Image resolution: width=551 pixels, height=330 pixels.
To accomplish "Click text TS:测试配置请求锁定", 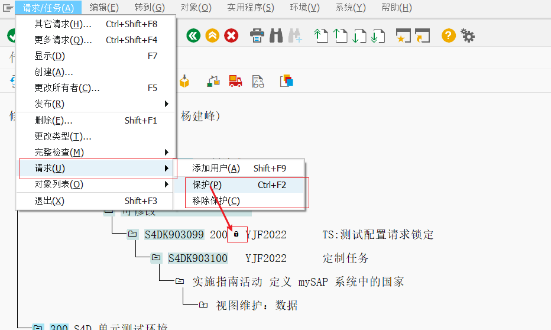I will coord(378,234).
